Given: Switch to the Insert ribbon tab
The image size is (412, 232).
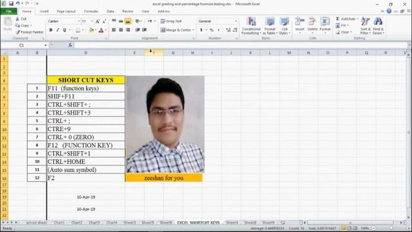Looking at the screenshot, I should 44,12.
